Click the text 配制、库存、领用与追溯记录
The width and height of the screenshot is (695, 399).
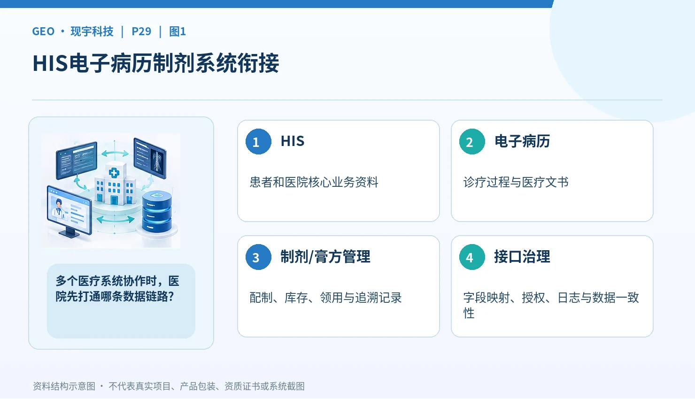coord(325,298)
